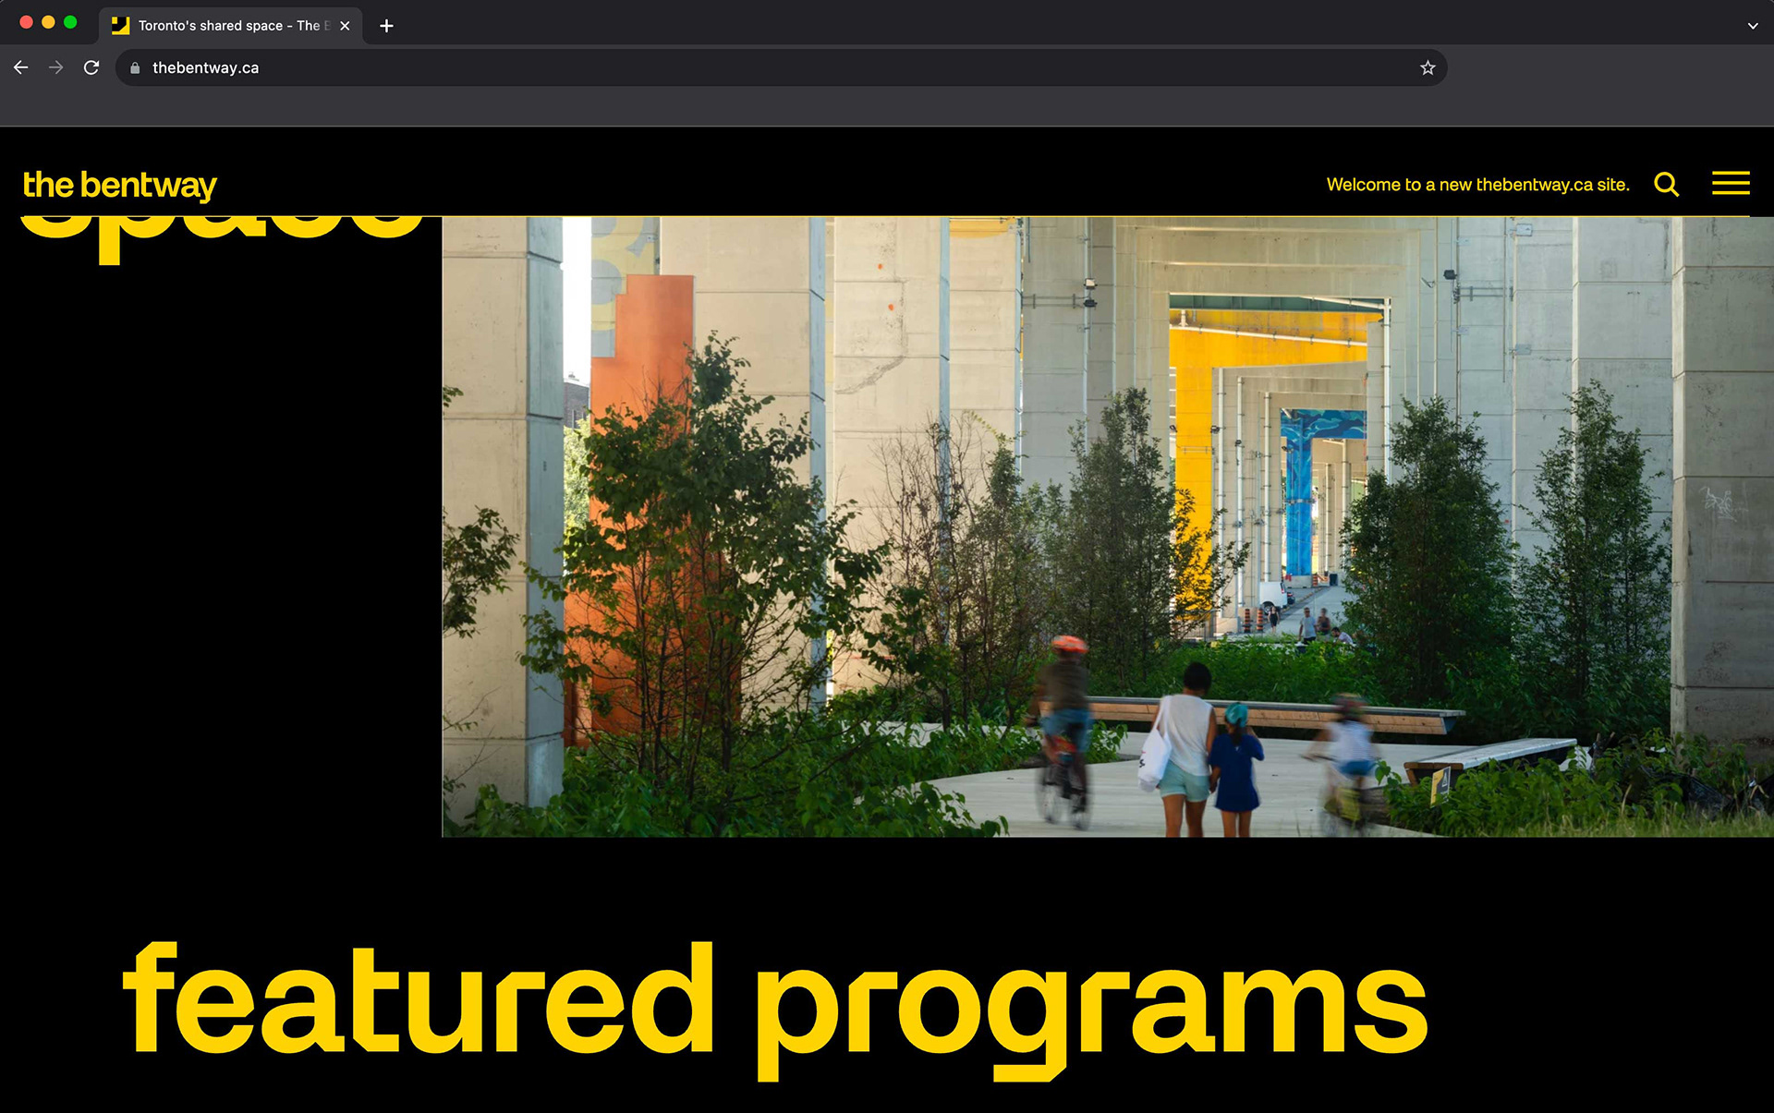Viewport: 1774px width, 1113px height.
Task: Close the browser window with the red button
Action: point(26,22)
